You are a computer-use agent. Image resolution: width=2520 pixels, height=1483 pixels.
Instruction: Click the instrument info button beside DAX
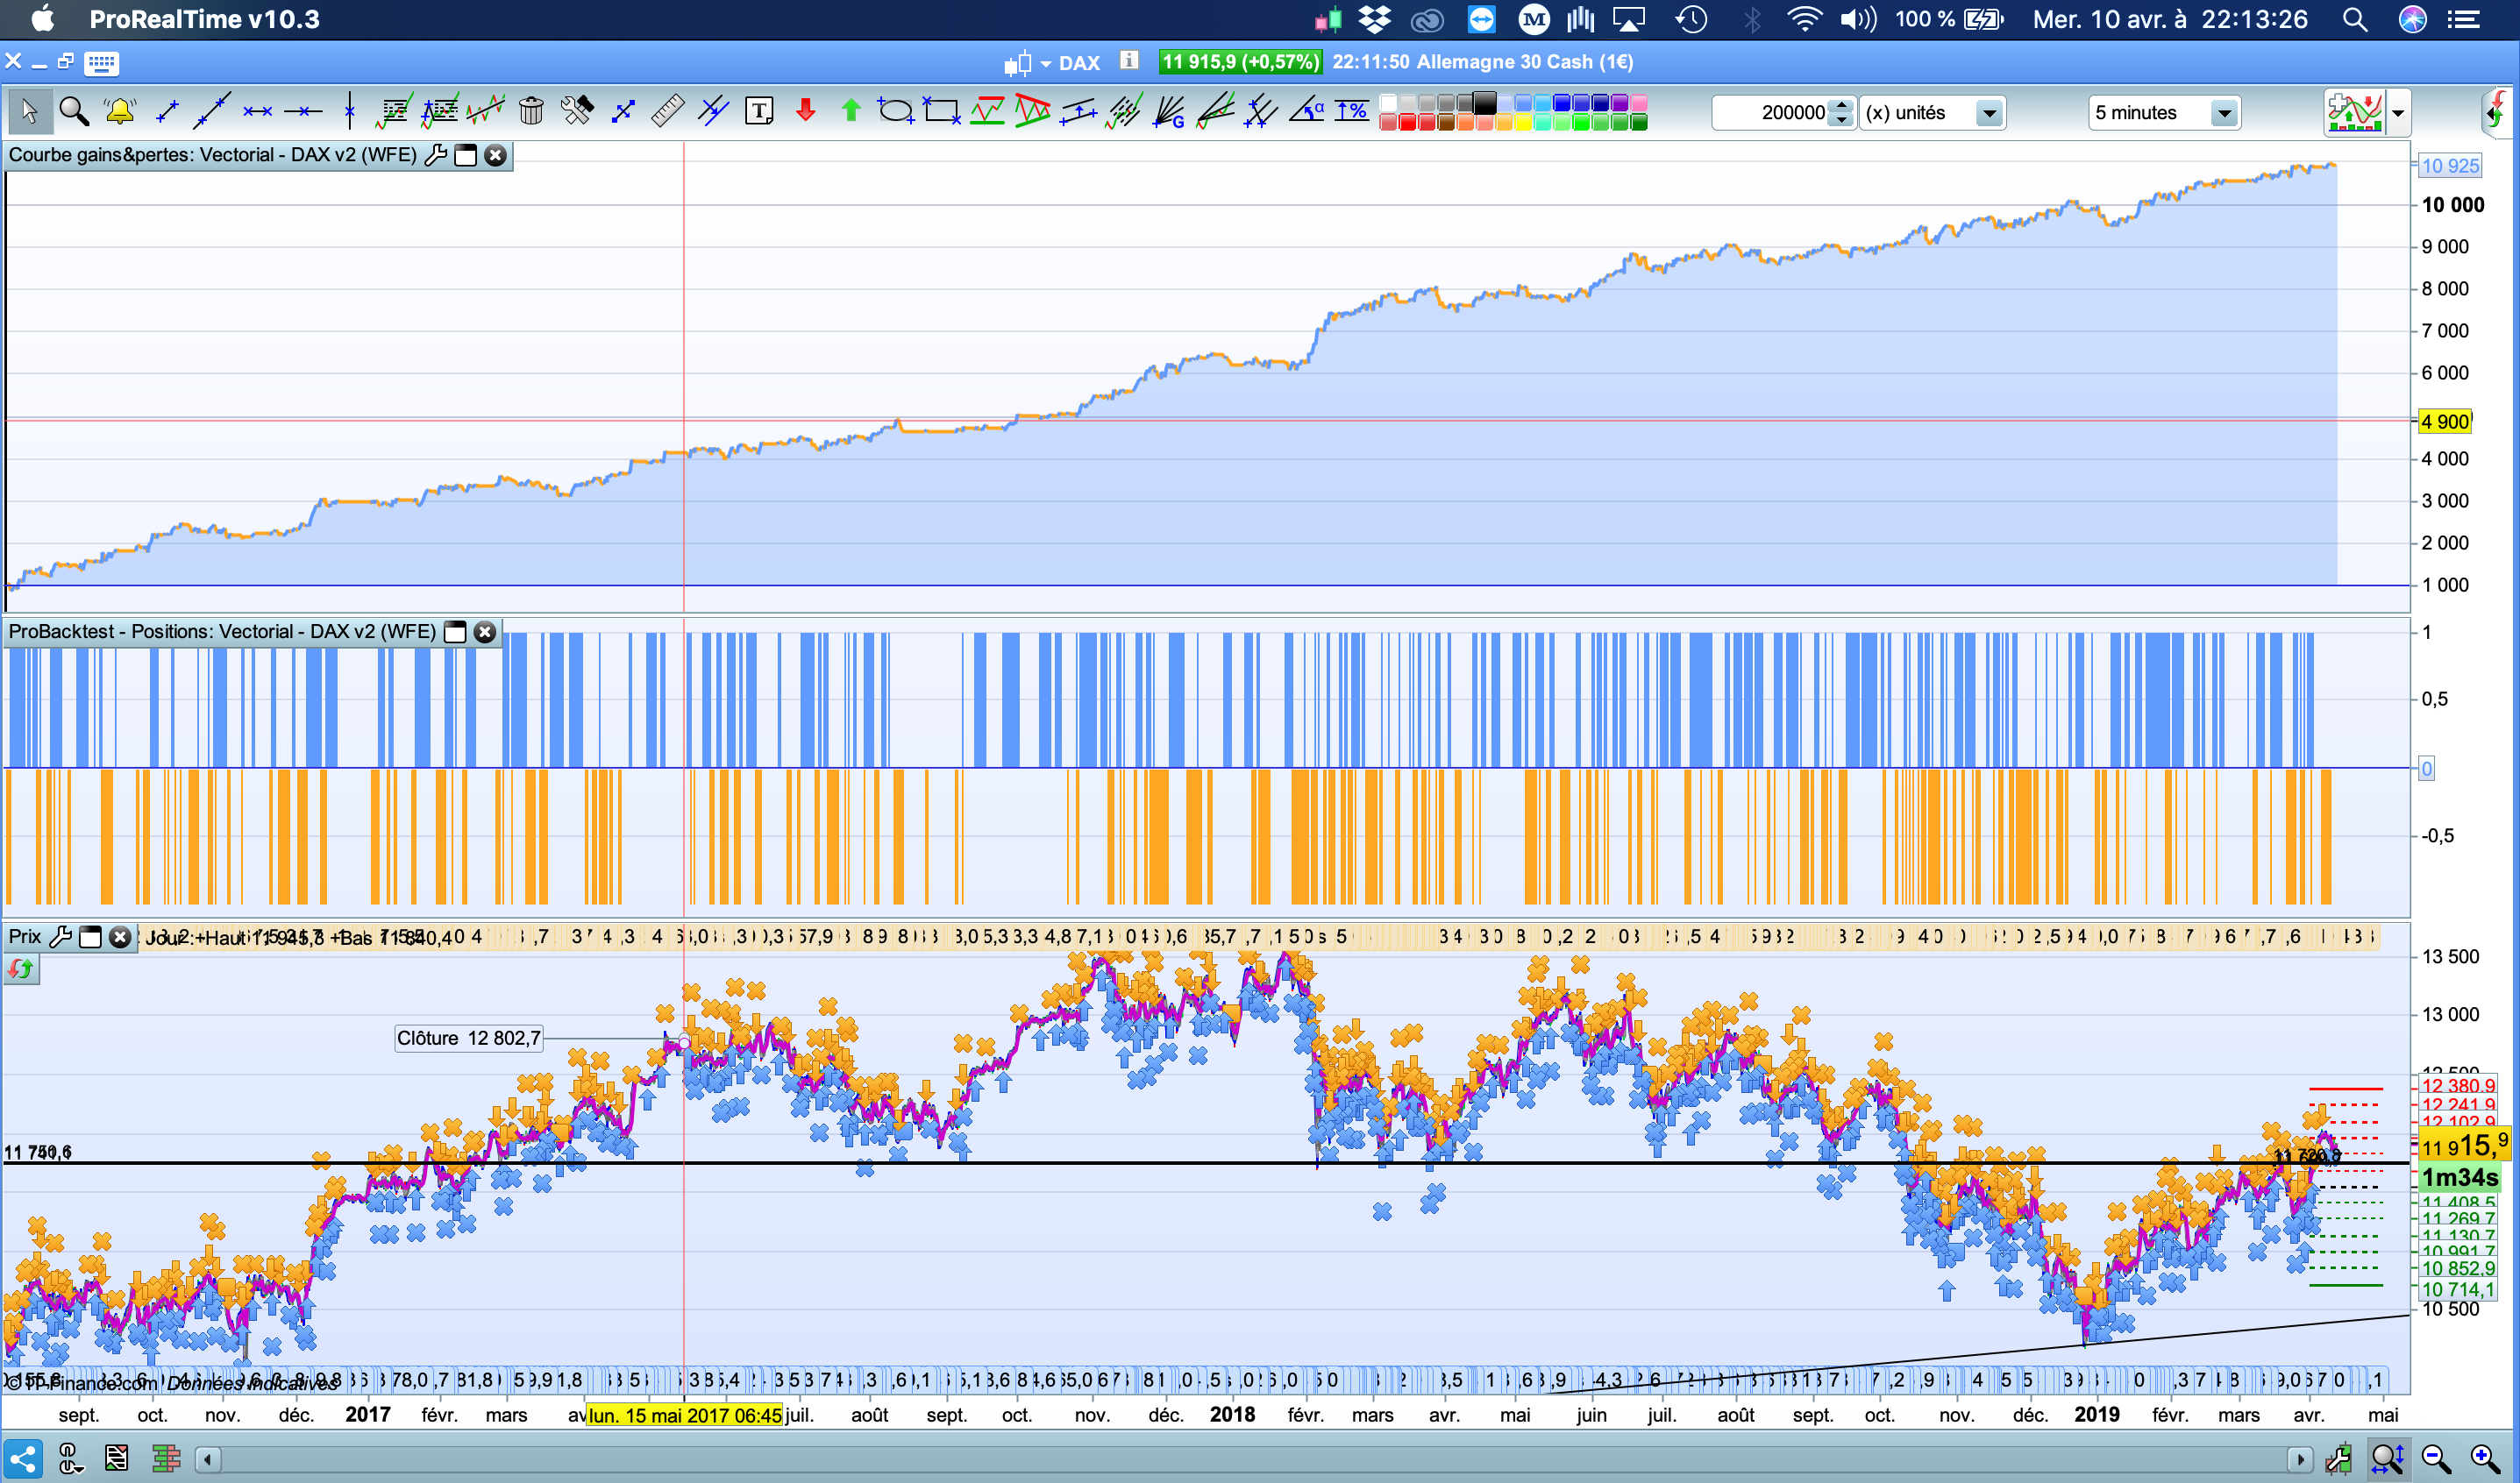point(1129,61)
